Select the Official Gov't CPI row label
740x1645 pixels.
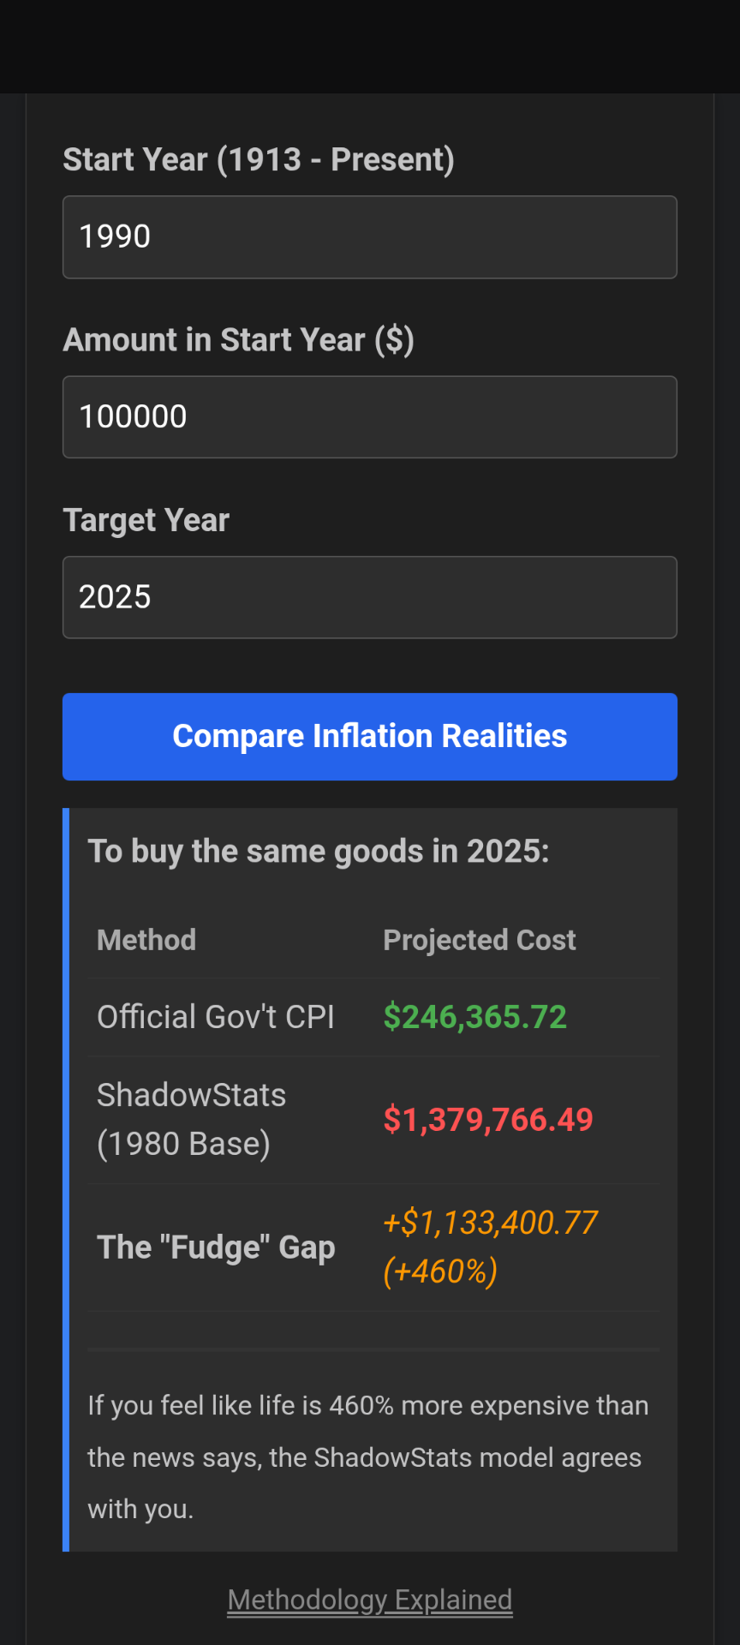click(216, 1017)
